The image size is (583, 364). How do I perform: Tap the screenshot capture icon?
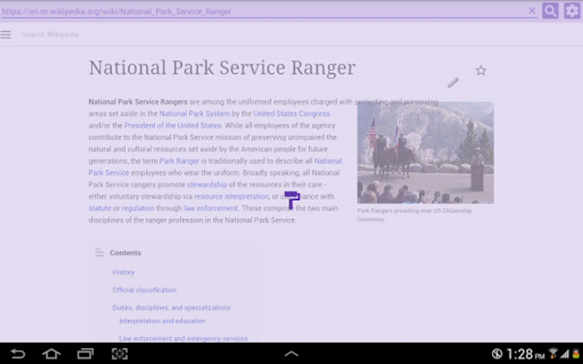coord(119,354)
